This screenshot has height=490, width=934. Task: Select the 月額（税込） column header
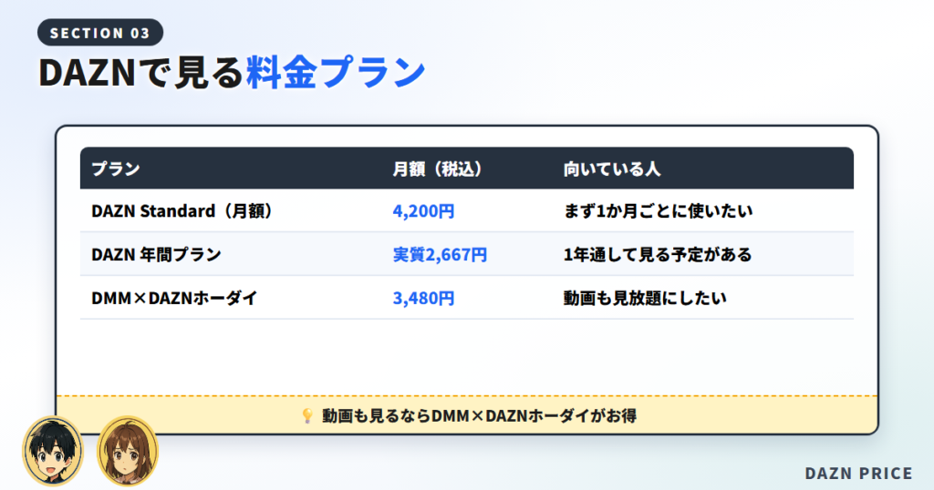pyautogui.click(x=437, y=168)
